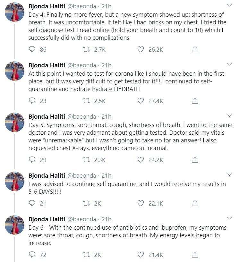Open Bjonda Haliti's name on Day 4 tweet
Image resolution: width=239 pixels, height=262 pixels.
[x=47, y=6]
